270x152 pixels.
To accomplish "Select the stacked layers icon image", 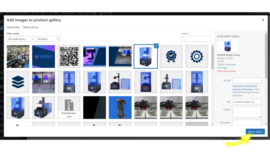I will [18, 82].
